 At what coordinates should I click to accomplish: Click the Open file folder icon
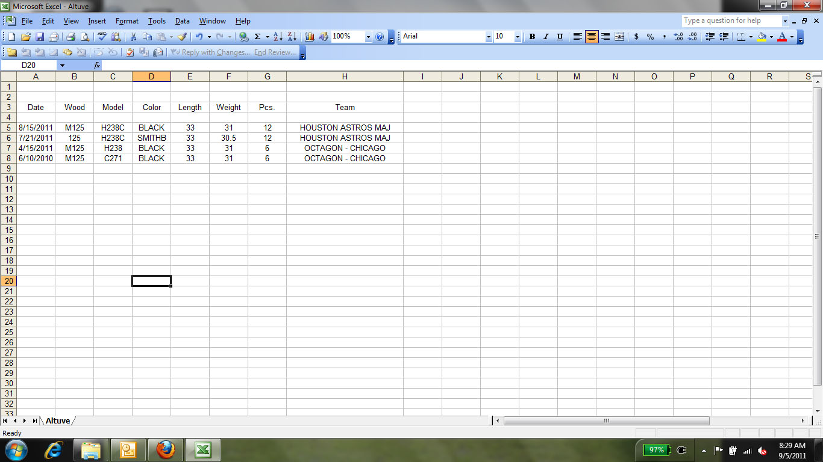pyautogui.click(x=27, y=37)
